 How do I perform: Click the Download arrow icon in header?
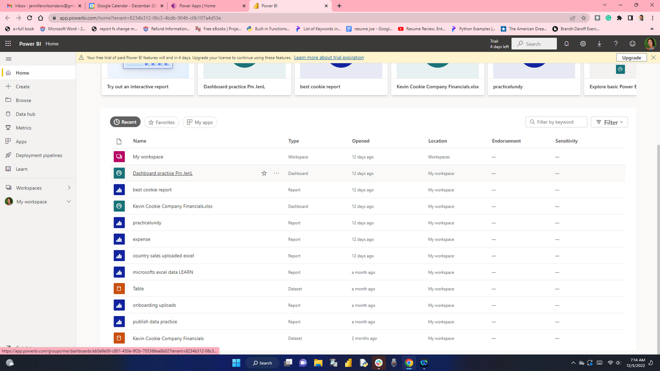[x=599, y=44]
